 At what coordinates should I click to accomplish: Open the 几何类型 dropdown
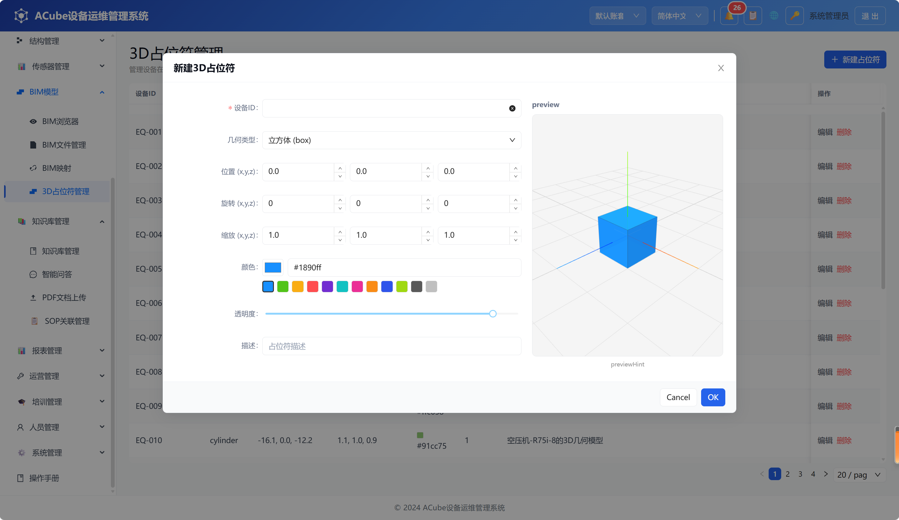pyautogui.click(x=391, y=140)
